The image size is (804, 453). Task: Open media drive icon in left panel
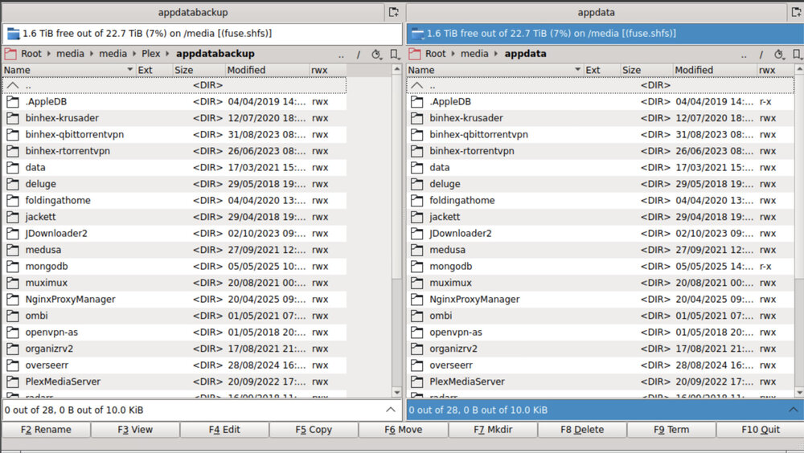coord(14,34)
